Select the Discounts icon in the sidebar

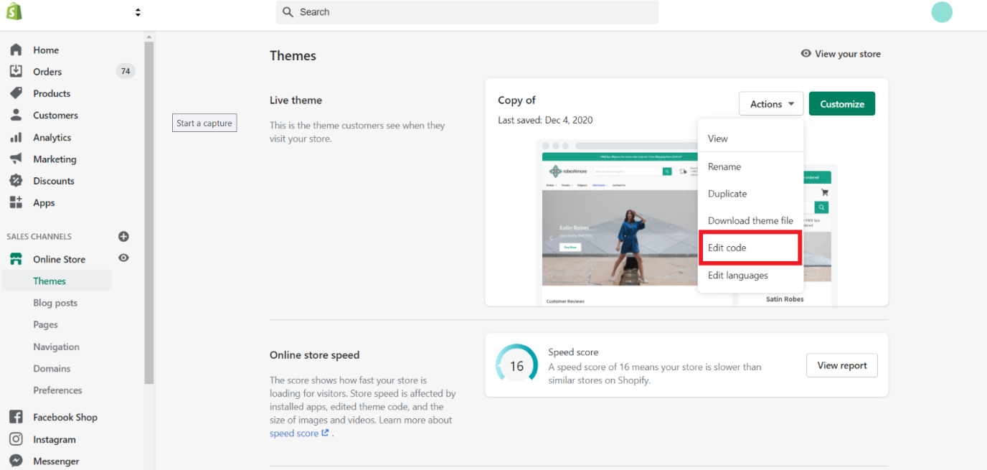(x=17, y=181)
